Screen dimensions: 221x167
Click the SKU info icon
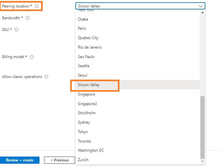click(x=16, y=29)
